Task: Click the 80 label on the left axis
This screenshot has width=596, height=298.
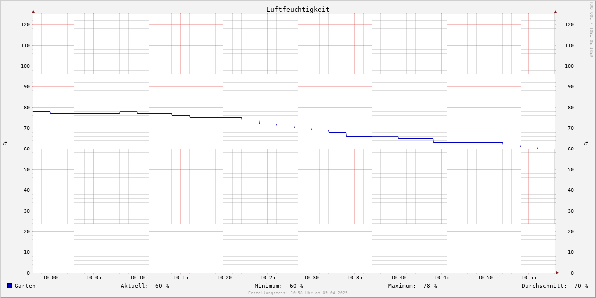Action: (x=27, y=107)
